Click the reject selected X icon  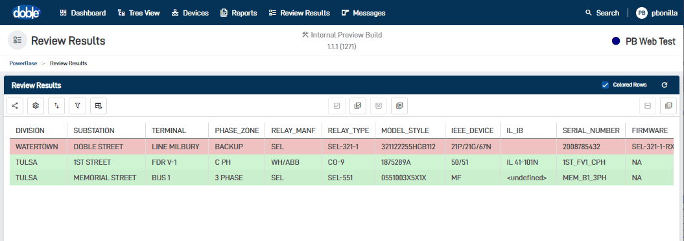(x=379, y=106)
